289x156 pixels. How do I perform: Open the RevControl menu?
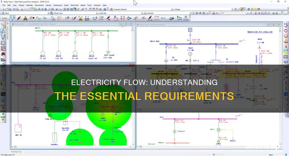tap(40, 5)
